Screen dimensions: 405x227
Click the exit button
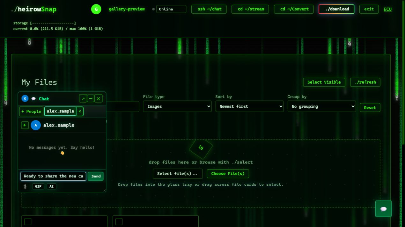click(369, 9)
